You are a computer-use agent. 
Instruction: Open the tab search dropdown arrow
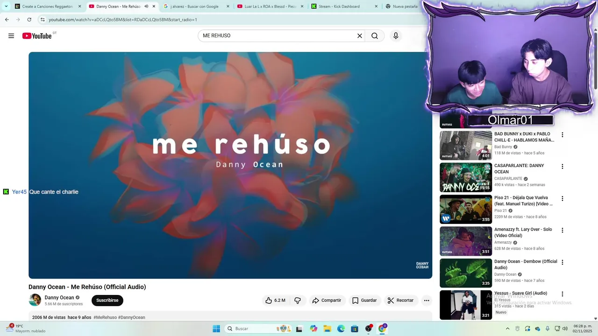pyautogui.click(x=6, y=7)
